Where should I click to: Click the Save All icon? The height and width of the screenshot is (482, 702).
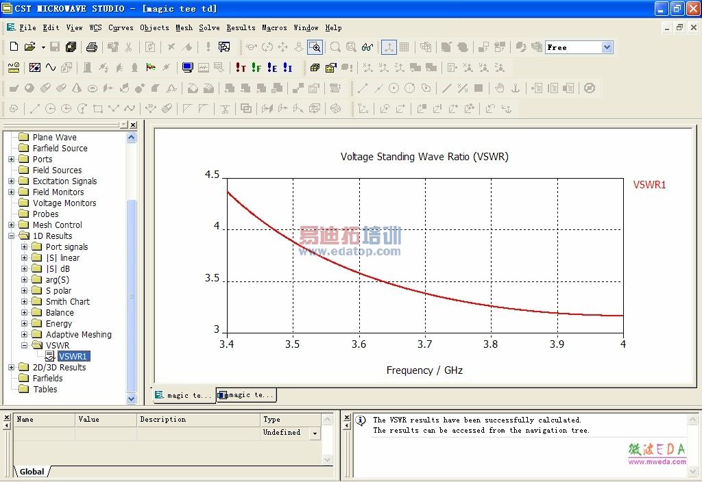[x=71, y=47]
